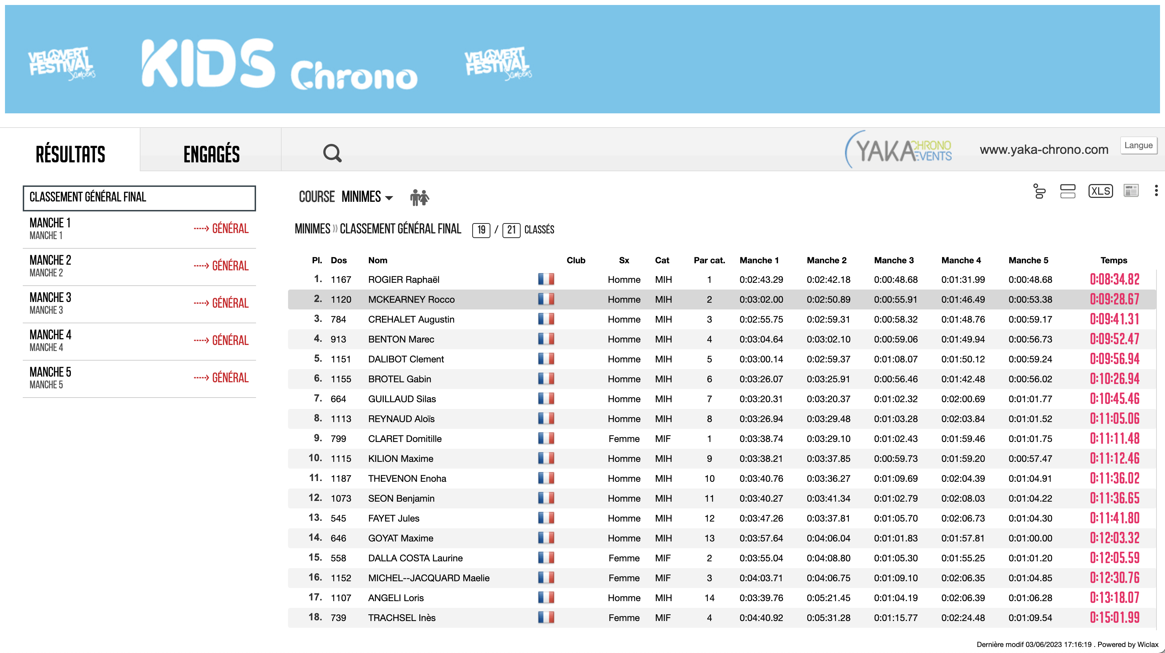The width and height of the screenshot is (1165, 653).
Task: Open the Langue language selector
Action: [x=1138, y=146]
